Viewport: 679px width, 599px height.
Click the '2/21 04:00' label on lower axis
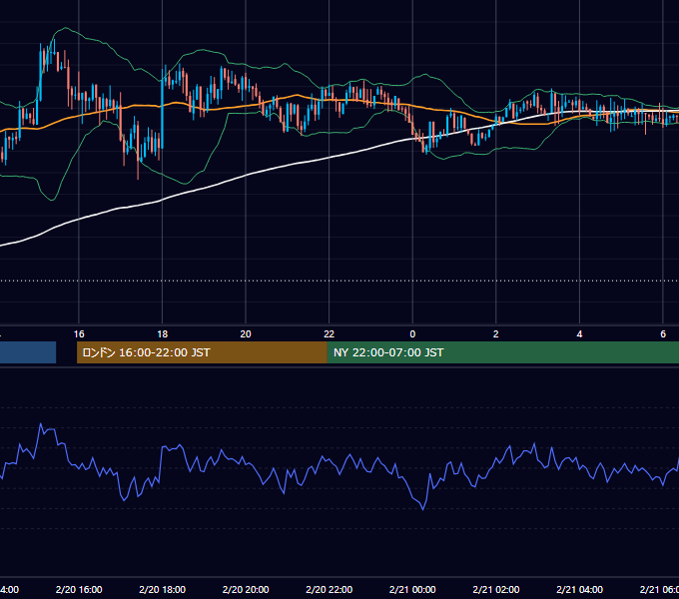[579, 589]
